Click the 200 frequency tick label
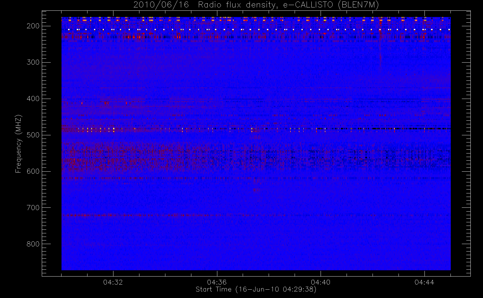Image resolution: width=483 pixels, height=298 pixels. pyautogui.click(x=33, y=26)
